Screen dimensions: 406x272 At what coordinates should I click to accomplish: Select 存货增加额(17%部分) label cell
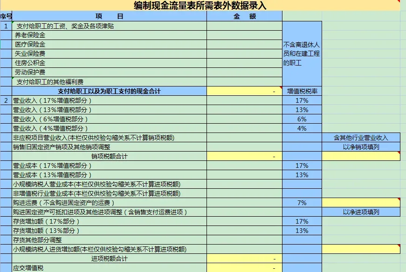click(109, 221)
